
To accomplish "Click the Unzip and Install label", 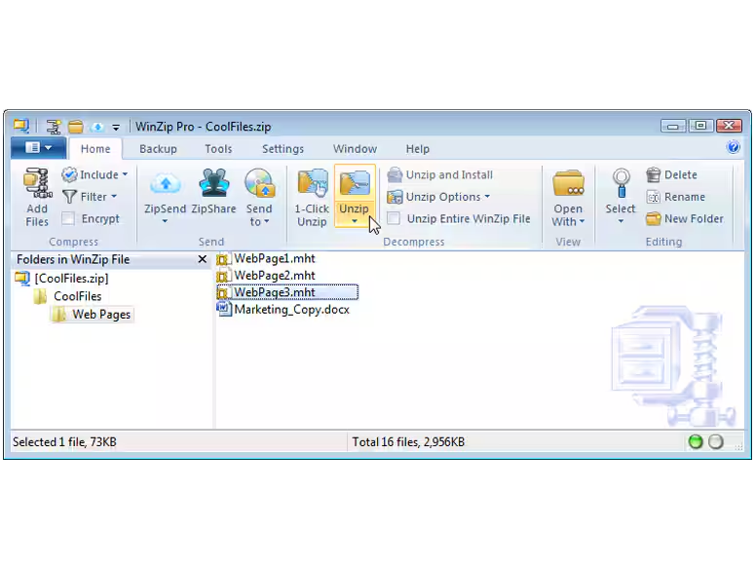I will click(x=449, y=174).
